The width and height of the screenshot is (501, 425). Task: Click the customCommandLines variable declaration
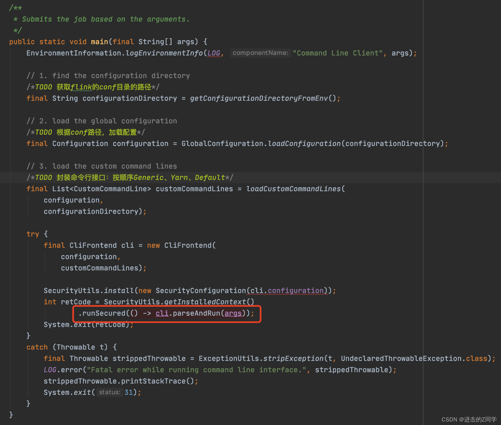(194, 189)
